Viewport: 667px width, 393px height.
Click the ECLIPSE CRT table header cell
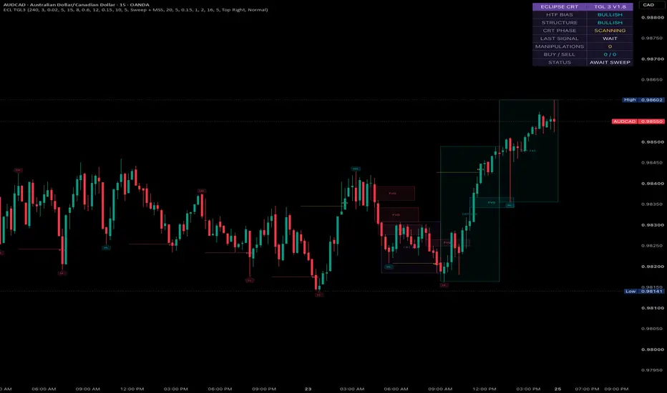pos(559,7)
